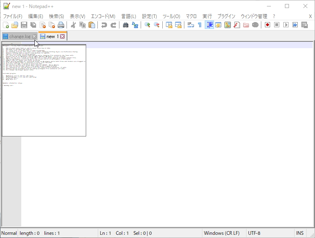This screenshot has height=238, width=315.
Task: Click the change.log preview thumbnail
Action: coord(44,90)
